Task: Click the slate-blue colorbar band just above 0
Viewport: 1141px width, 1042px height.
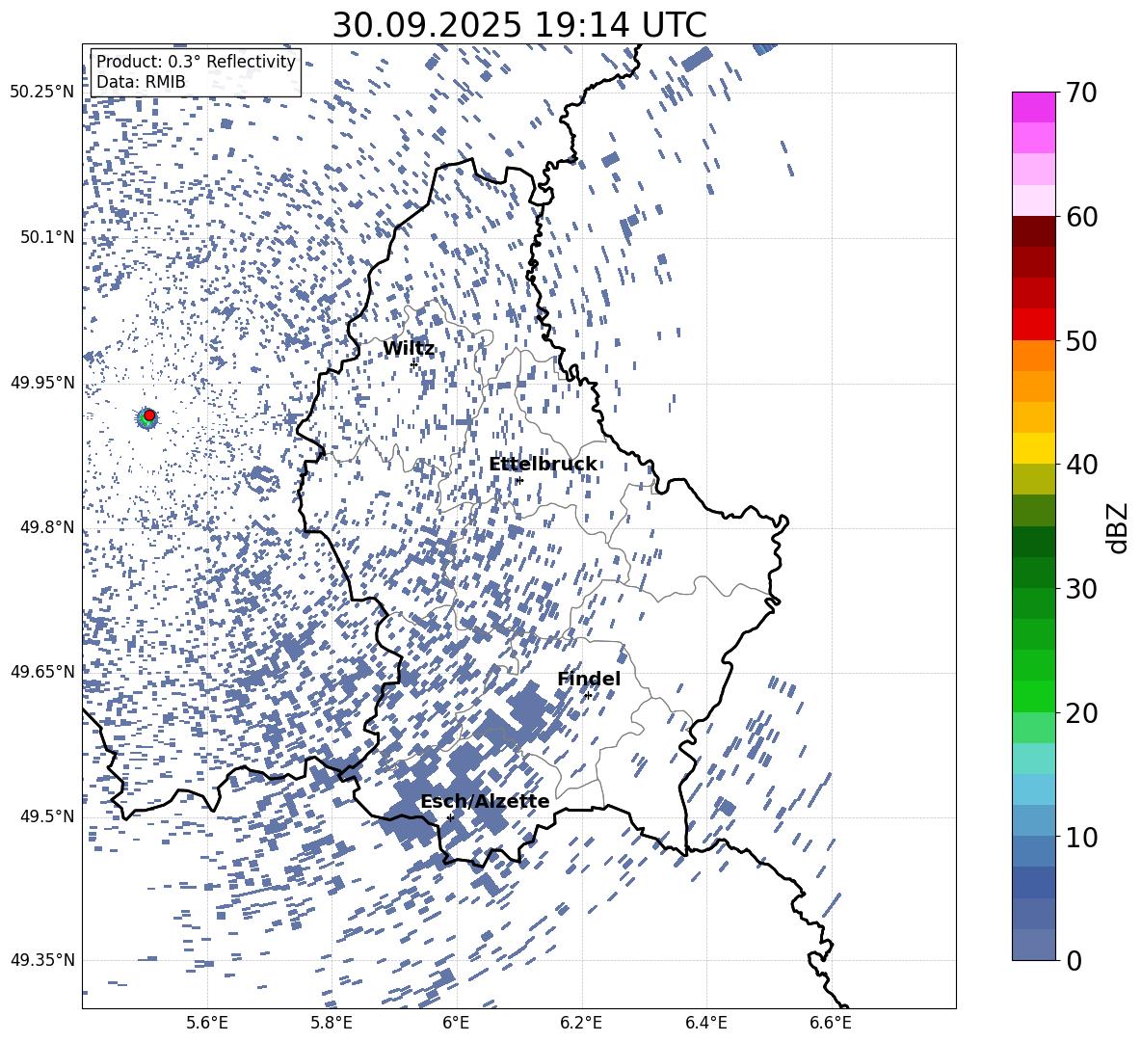Action: [1033, 945]
